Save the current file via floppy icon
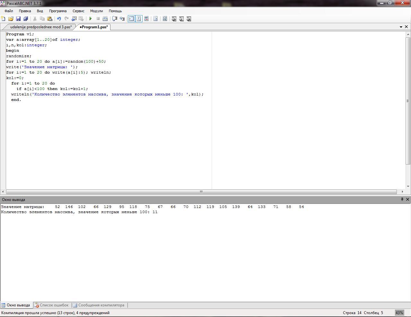This screenshot has width=411, height=317. click(18, 19)
